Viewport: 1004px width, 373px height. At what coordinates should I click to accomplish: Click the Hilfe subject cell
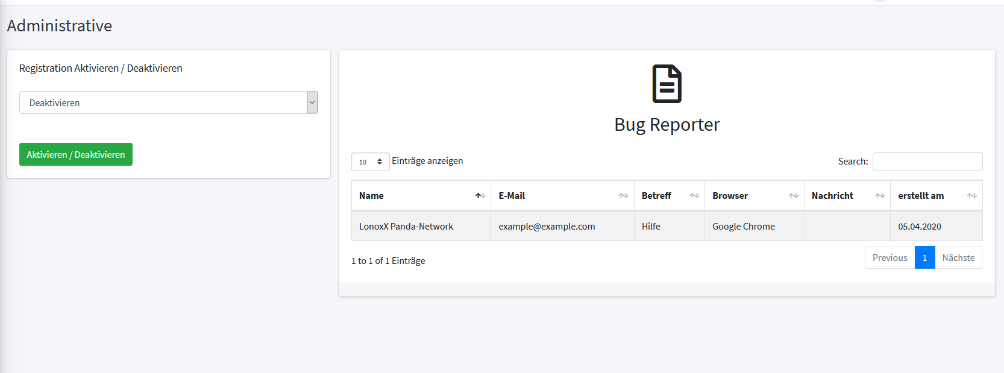651,227
